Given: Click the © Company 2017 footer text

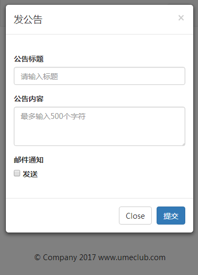Looking at the screenshot, I should coord(65,257).
